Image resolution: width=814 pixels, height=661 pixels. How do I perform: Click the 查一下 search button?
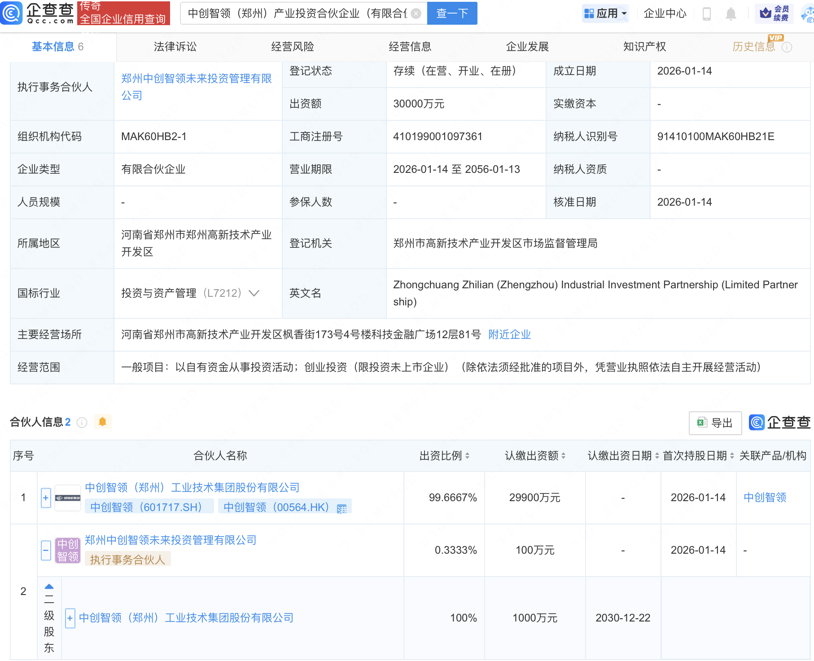(x=451, y=13)
